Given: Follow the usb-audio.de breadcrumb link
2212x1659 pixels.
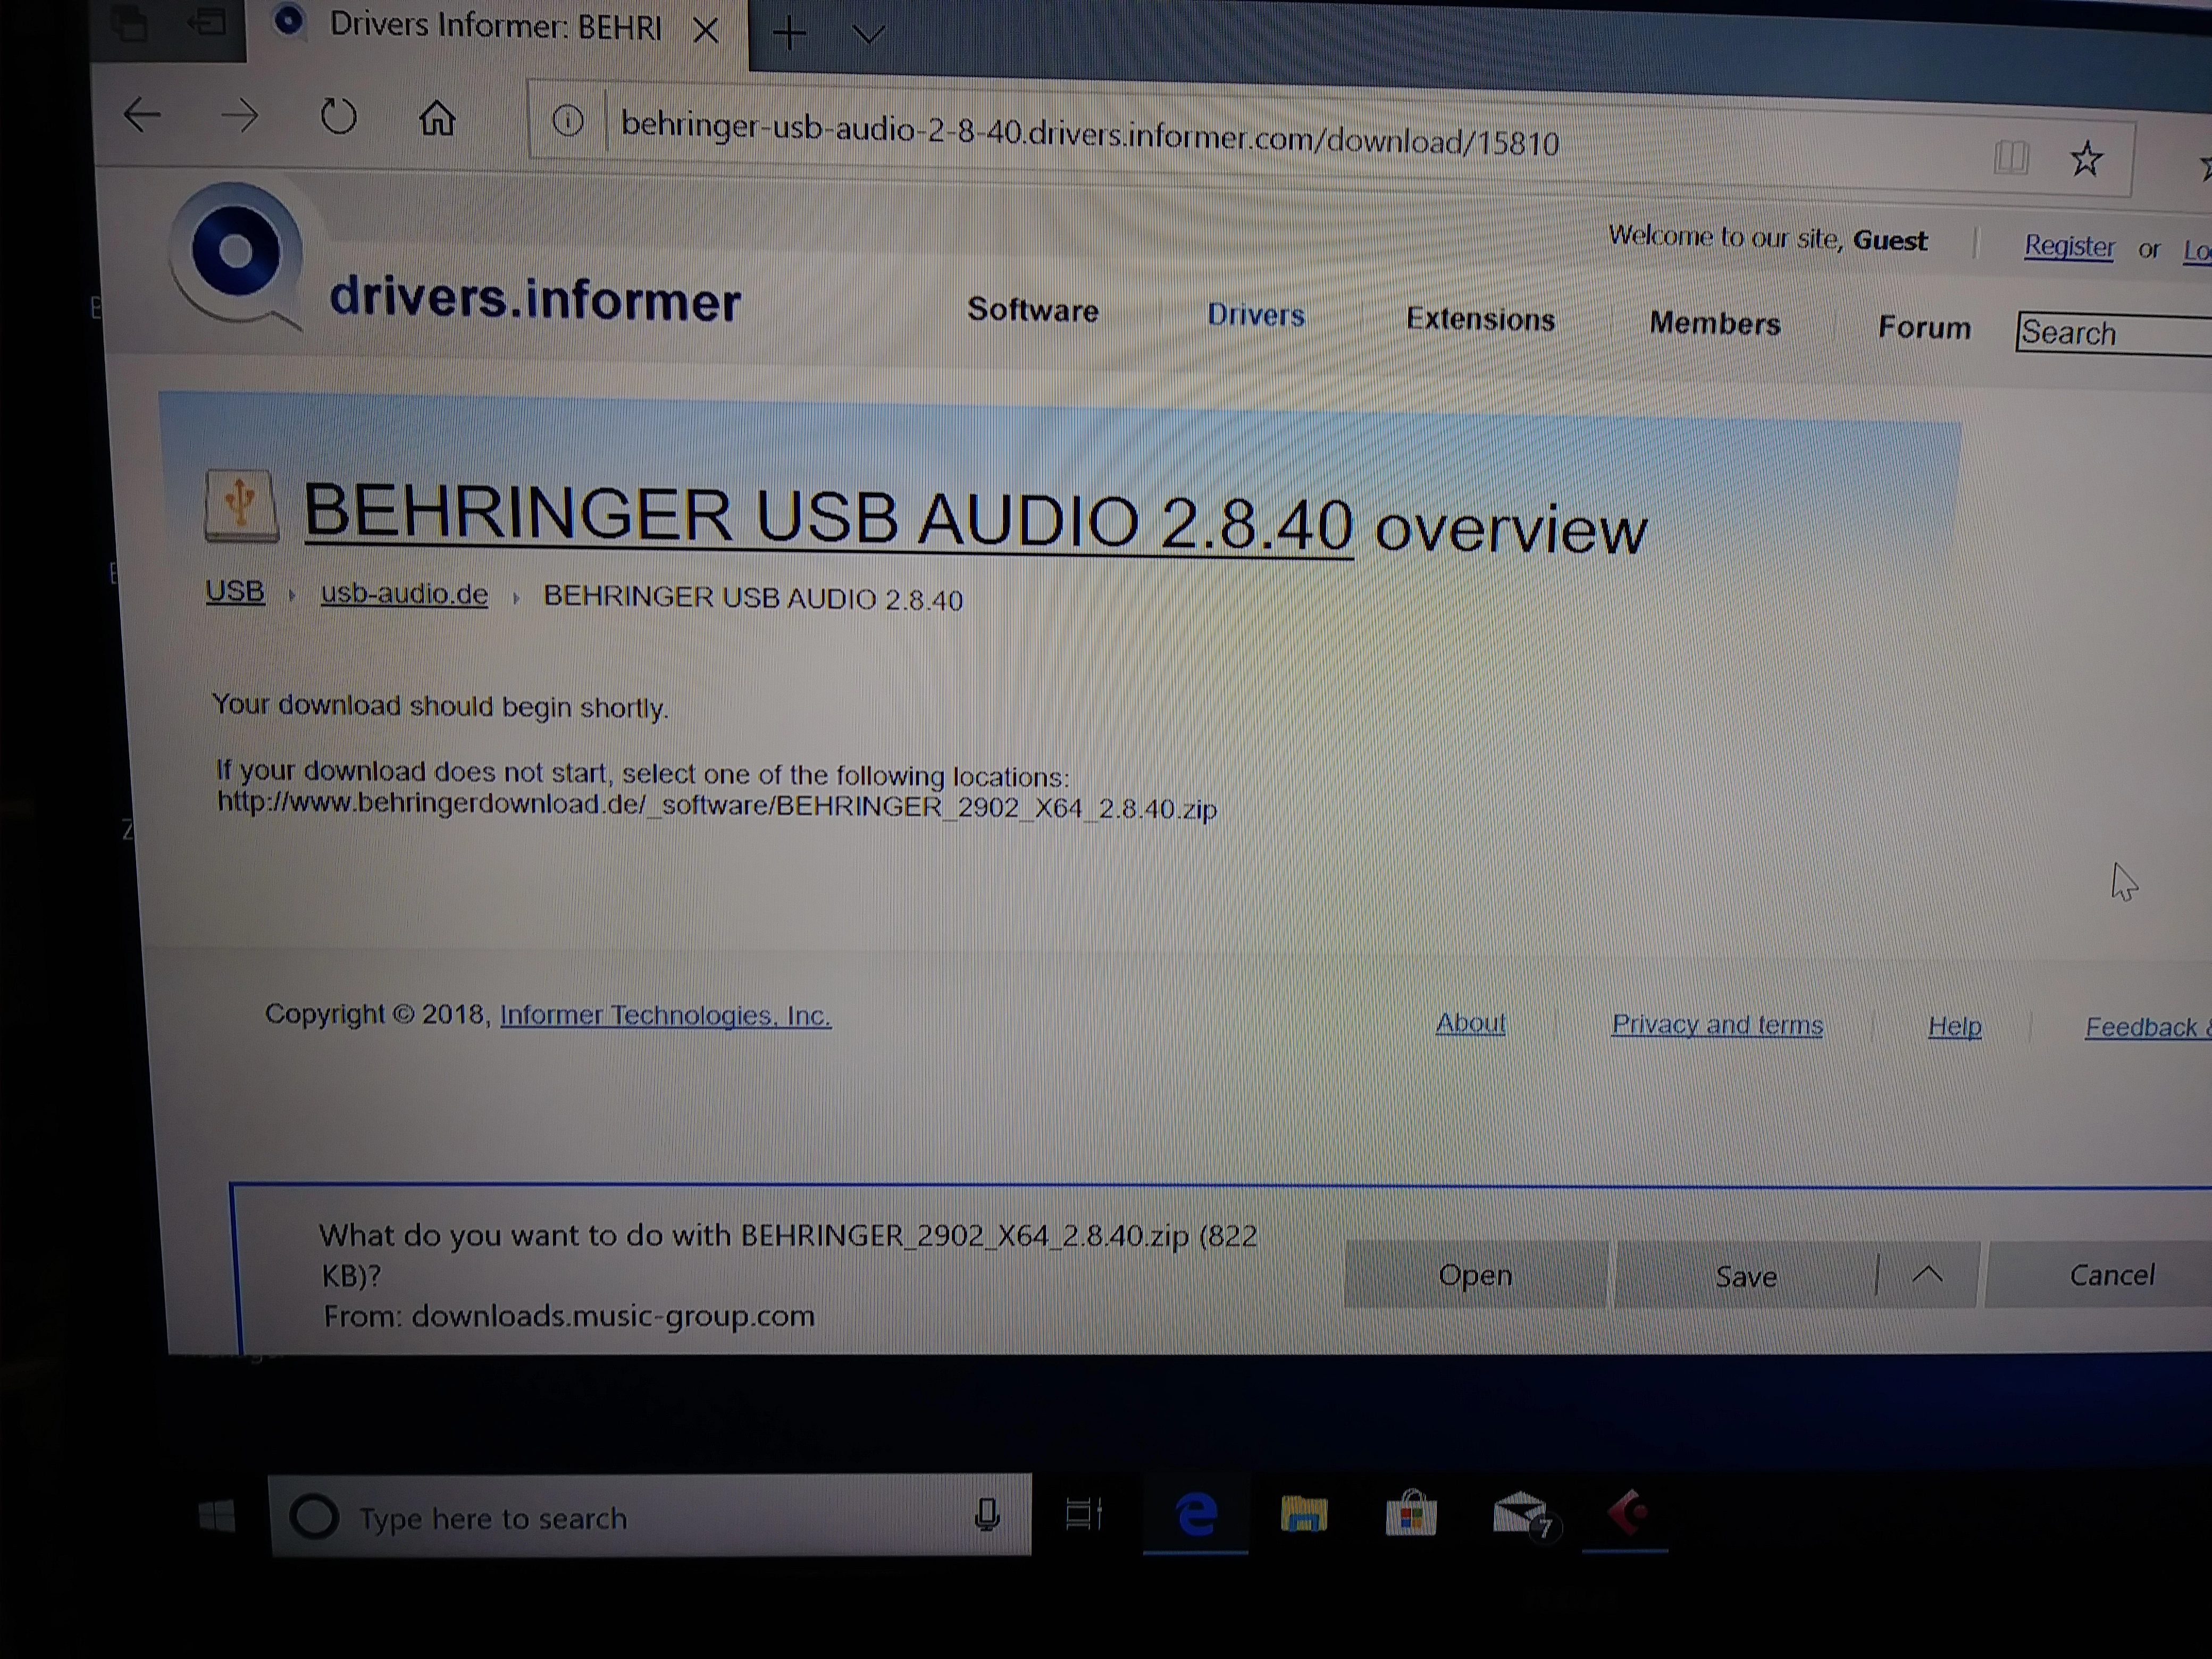Looking at the screenshot, I should coord(404,594).
